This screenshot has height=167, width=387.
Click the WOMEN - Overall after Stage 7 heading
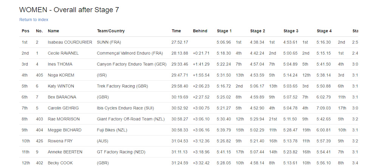click(x=69, y=10)
